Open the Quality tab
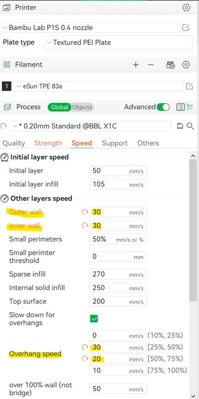The image size is (199, 399). (14, 143)
